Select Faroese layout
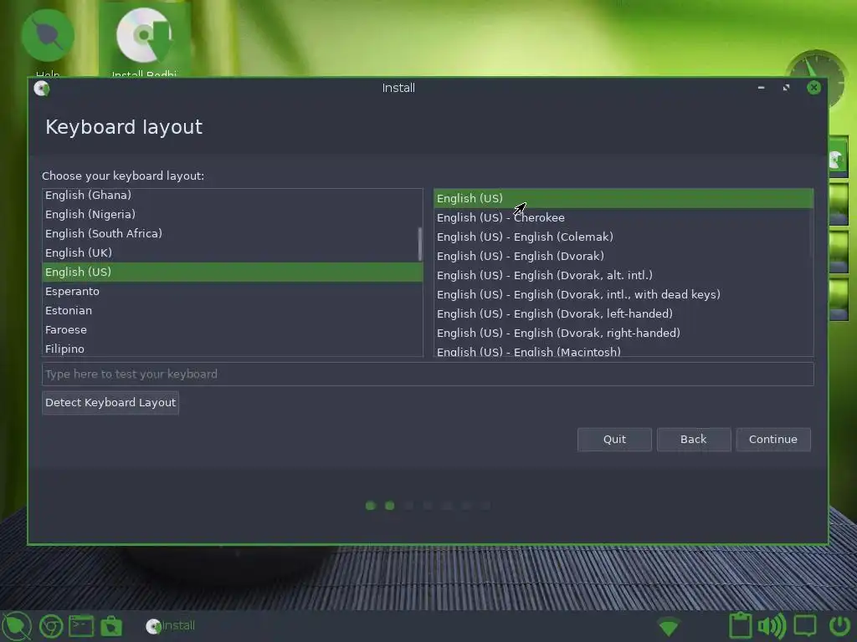The height and width of the screenshot is (642, 857). tap(233, 329)
